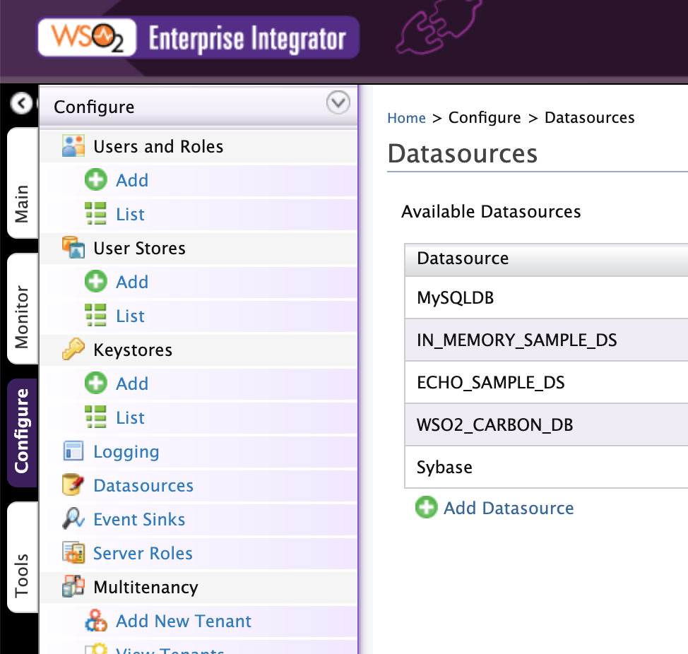The image size is (688, 654).
Task: Click the Datasources database icon in sidebar
Action: tap(73, 484)
